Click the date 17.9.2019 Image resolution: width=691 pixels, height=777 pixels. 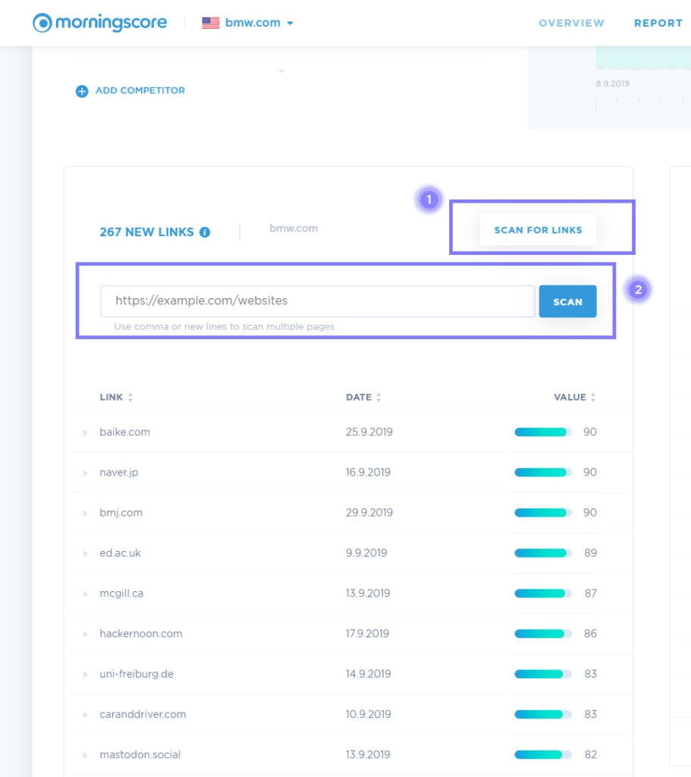[x=367, y=634]
